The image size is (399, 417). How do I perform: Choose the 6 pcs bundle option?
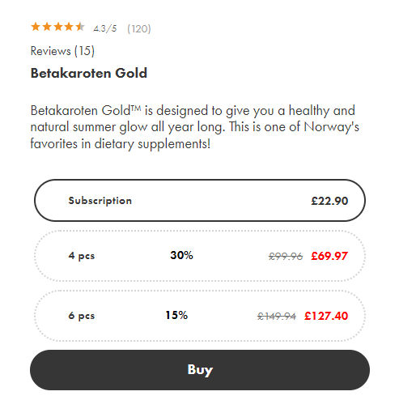coord(200,316)
